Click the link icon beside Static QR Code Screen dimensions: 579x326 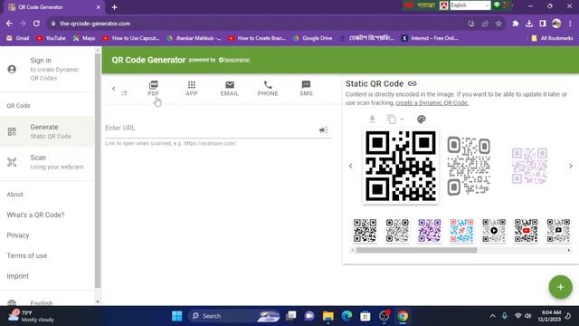point(413,83)
